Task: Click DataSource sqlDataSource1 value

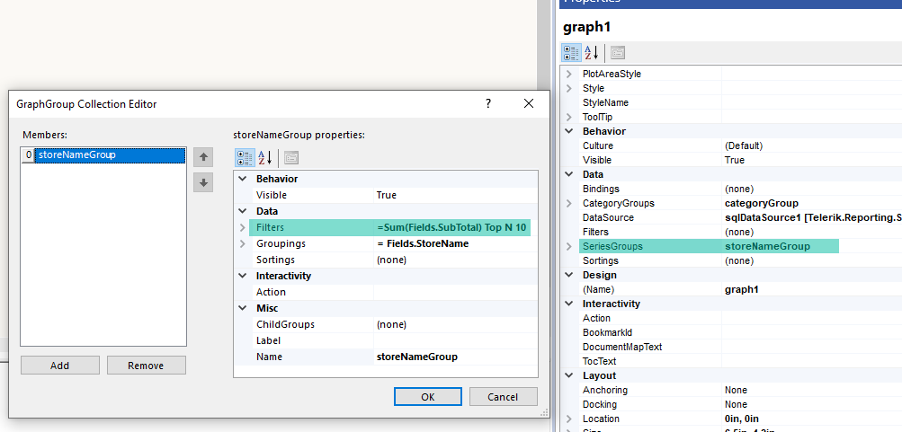Action: click(x=812, y=217)
